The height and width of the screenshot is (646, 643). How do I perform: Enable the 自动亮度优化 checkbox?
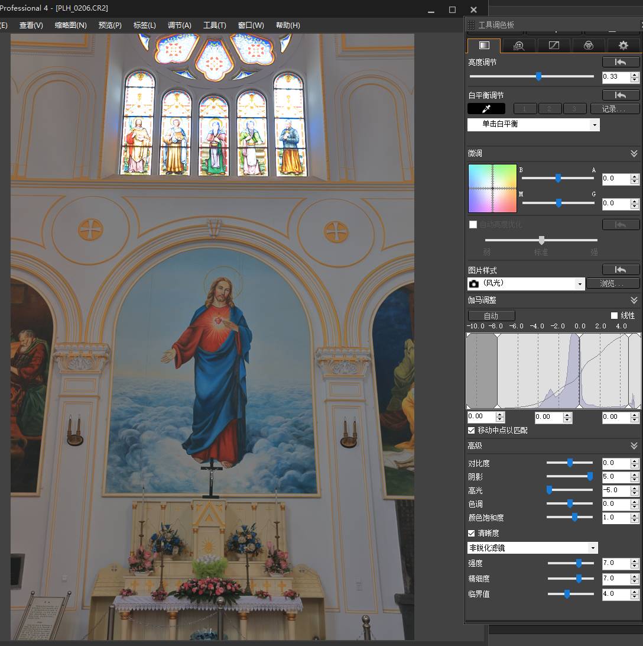[473, 225]
